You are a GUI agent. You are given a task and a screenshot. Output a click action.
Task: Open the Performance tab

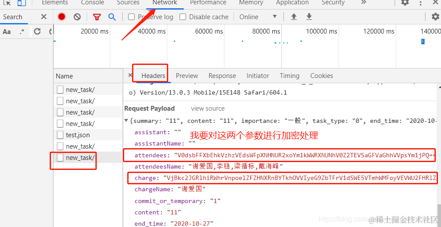[208, 3]
